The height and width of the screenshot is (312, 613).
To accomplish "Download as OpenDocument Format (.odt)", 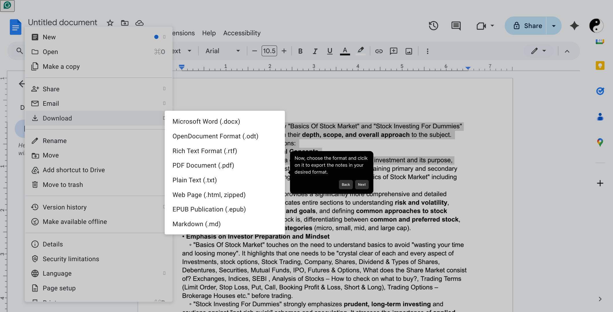I will coord(225,136).
